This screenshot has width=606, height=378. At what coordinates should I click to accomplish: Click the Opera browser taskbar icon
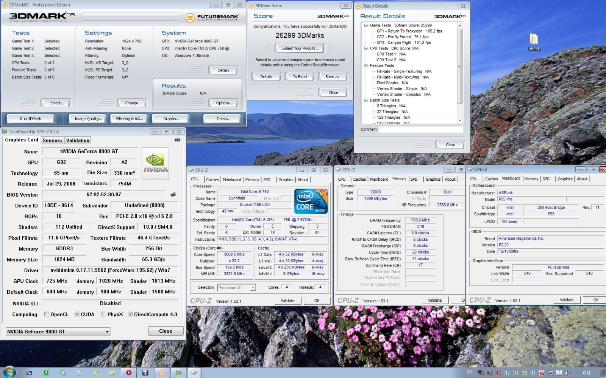pos(129,372)
